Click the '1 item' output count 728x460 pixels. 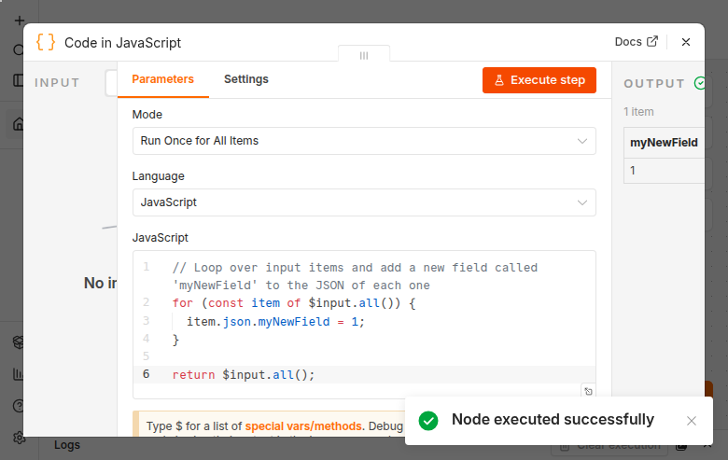pos(638,112)
